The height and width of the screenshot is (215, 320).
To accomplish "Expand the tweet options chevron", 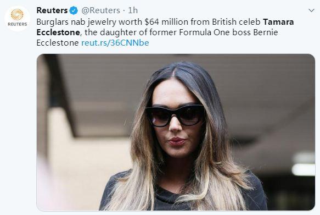I will click(x=311, y=10).
